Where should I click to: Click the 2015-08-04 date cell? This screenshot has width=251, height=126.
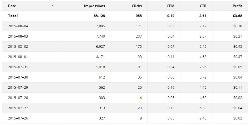pos(18,26)
